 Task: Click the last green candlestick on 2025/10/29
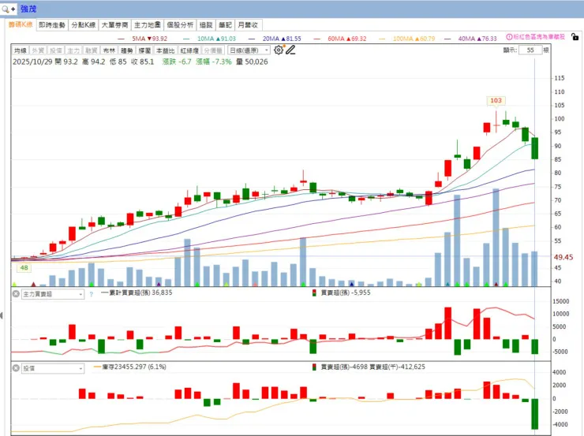pos(535,148)
